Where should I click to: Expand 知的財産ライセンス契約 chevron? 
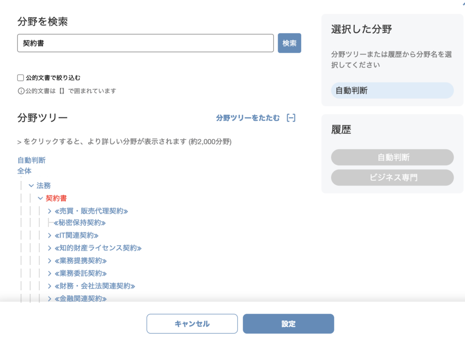pos(49,248)
